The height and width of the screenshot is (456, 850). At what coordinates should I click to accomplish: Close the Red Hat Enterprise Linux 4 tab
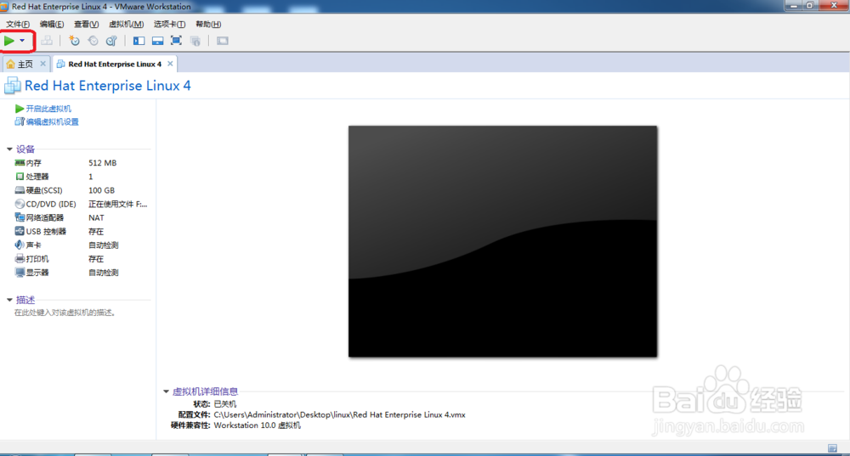pos(170,64)
